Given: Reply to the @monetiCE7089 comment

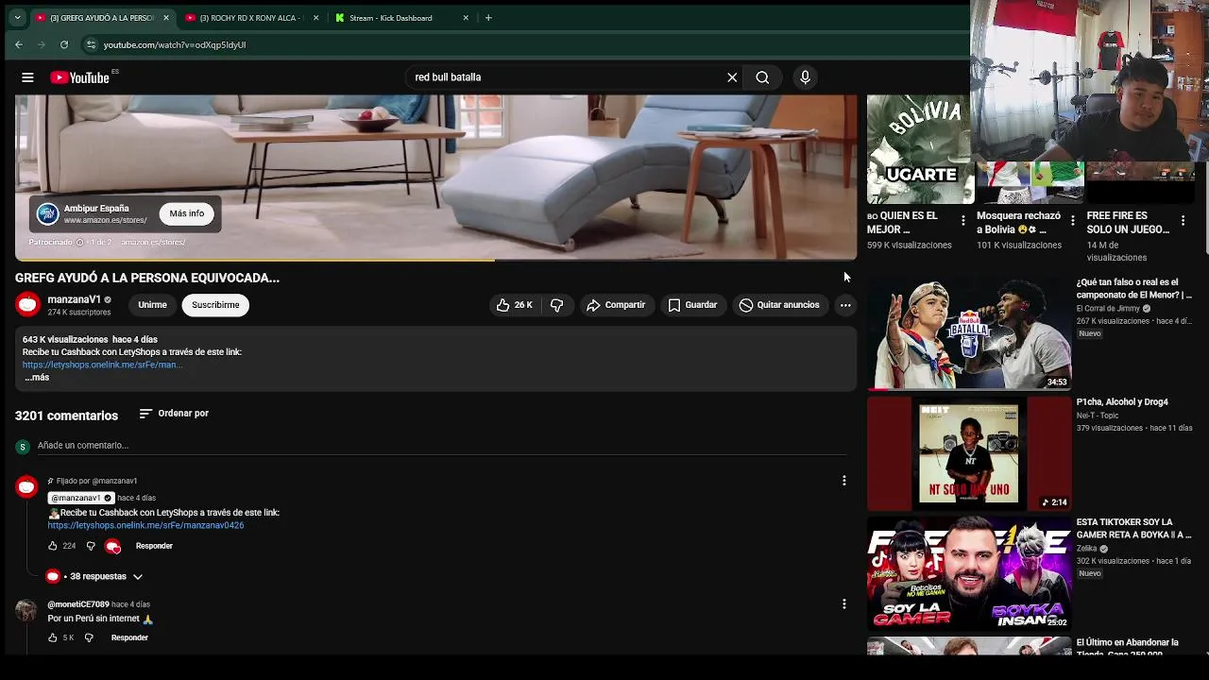Looking at the screenshot, I should click(x=129, y=637).
